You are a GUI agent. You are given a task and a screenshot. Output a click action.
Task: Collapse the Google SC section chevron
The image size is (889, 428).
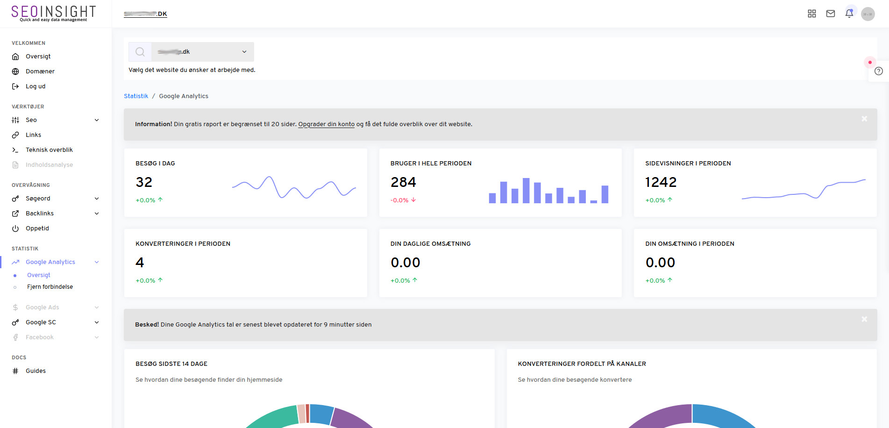click(97, 322)
